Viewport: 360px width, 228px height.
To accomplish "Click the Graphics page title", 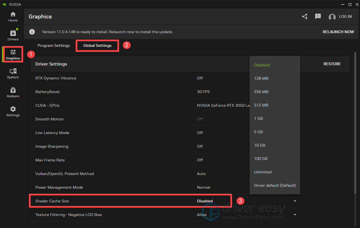I will [x=40, y=16].
